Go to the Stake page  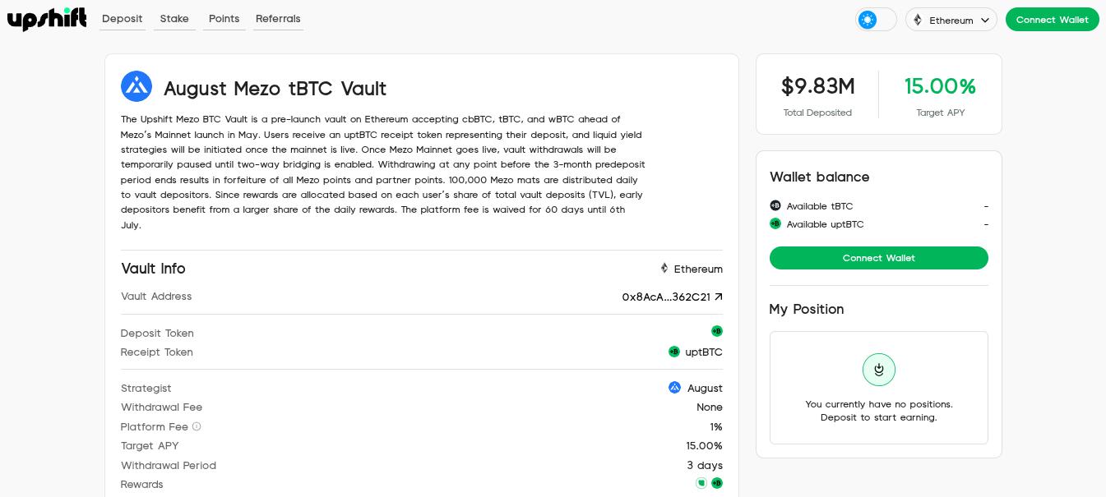pyautogui.click(x=174, y=19)
